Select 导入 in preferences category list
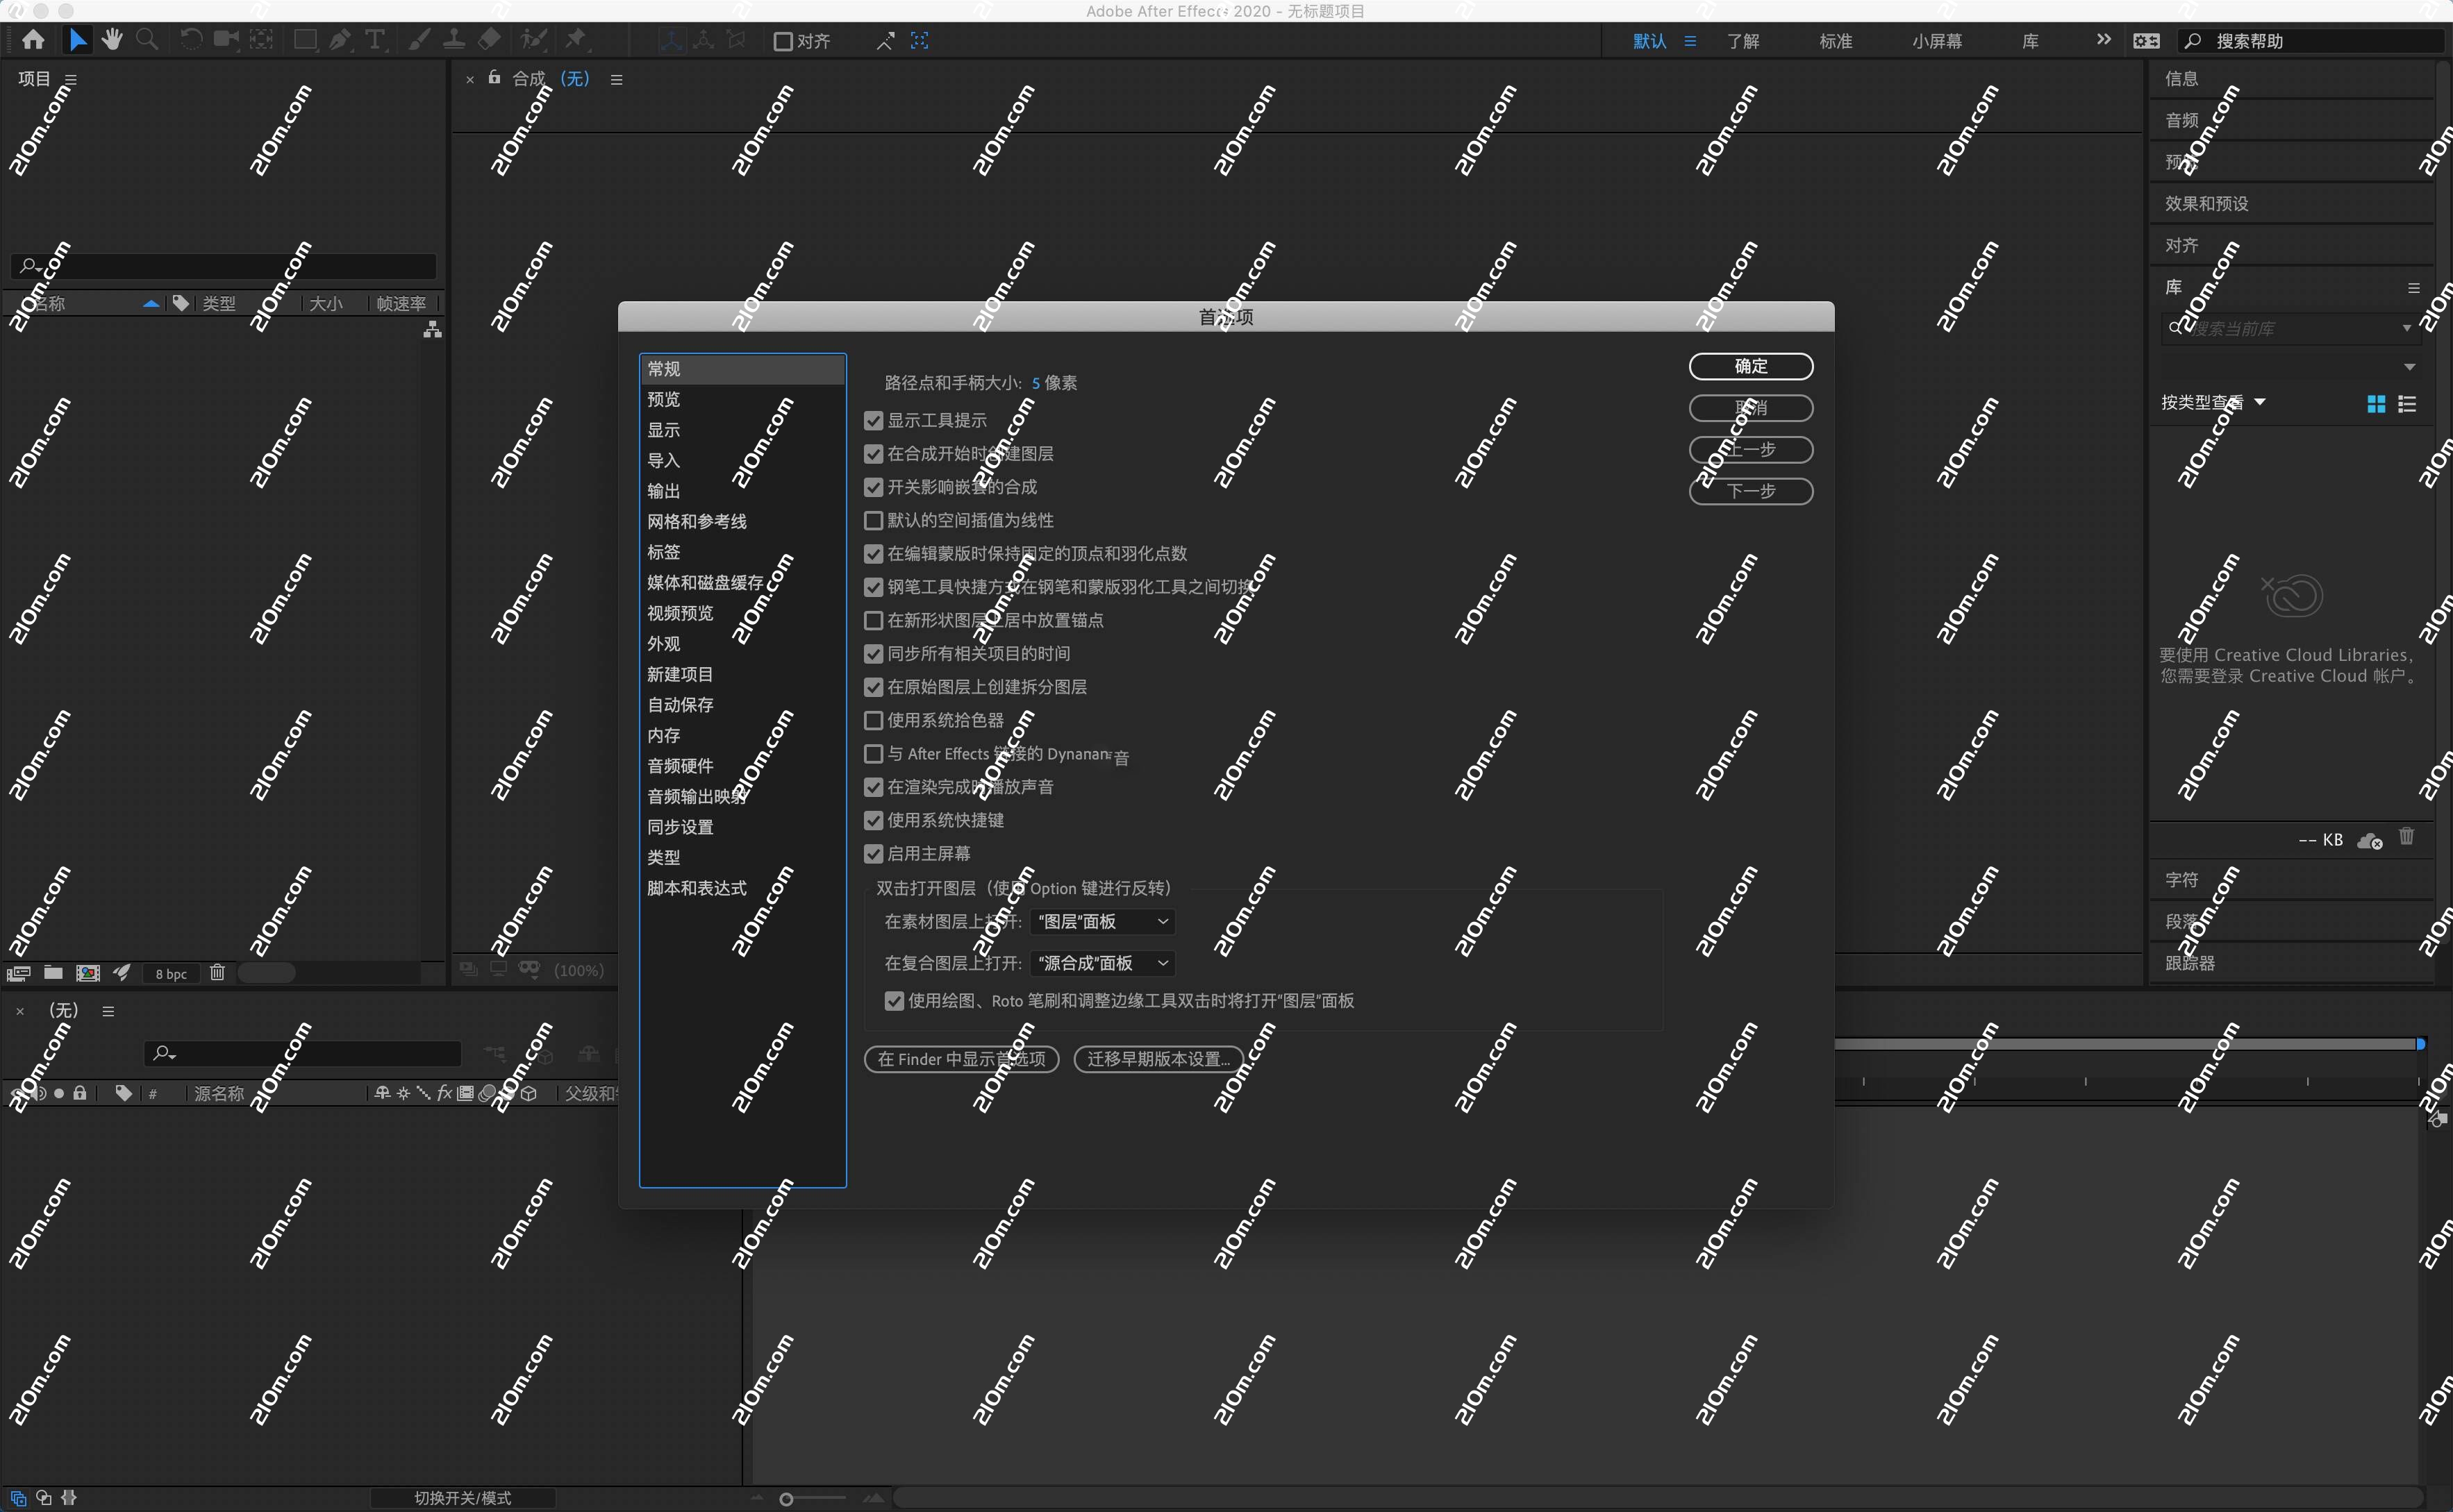The width and height of the screenshot is (2453, 1512). click(x=742, y=461)
